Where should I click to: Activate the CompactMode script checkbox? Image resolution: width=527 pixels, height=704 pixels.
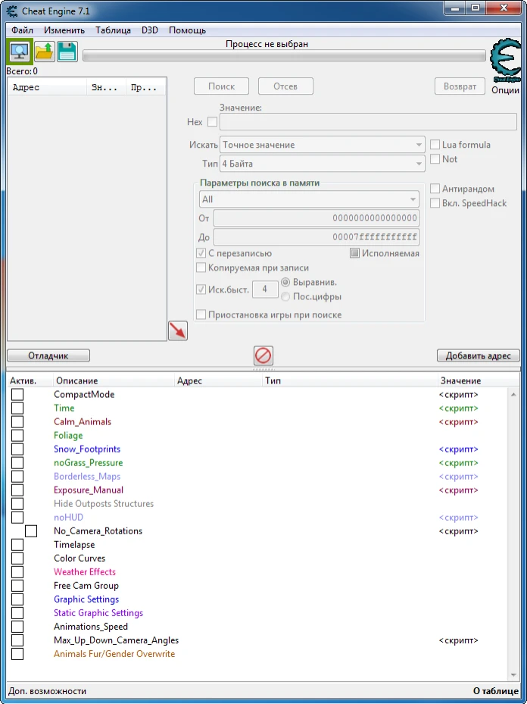17,394
